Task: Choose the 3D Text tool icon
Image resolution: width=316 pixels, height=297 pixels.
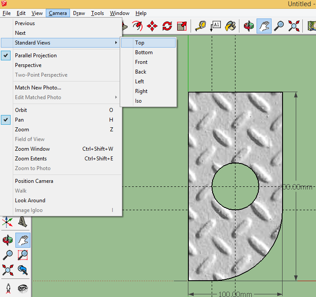Action: click(x=22, y=222)
